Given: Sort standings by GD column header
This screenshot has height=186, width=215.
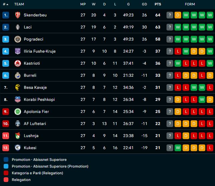Looking at the screenshot, I should (x=144, y=4).
